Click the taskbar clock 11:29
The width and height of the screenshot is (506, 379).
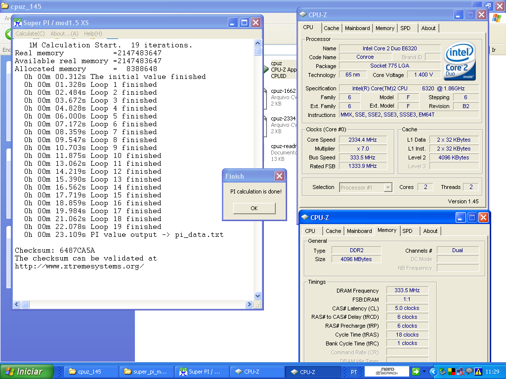pos(492,372)
